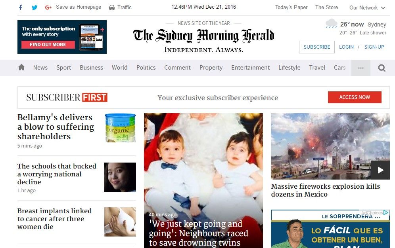Click the Traffic car icon
The height and width of the screenshot is (248, 395).
[x=111, y=8]
